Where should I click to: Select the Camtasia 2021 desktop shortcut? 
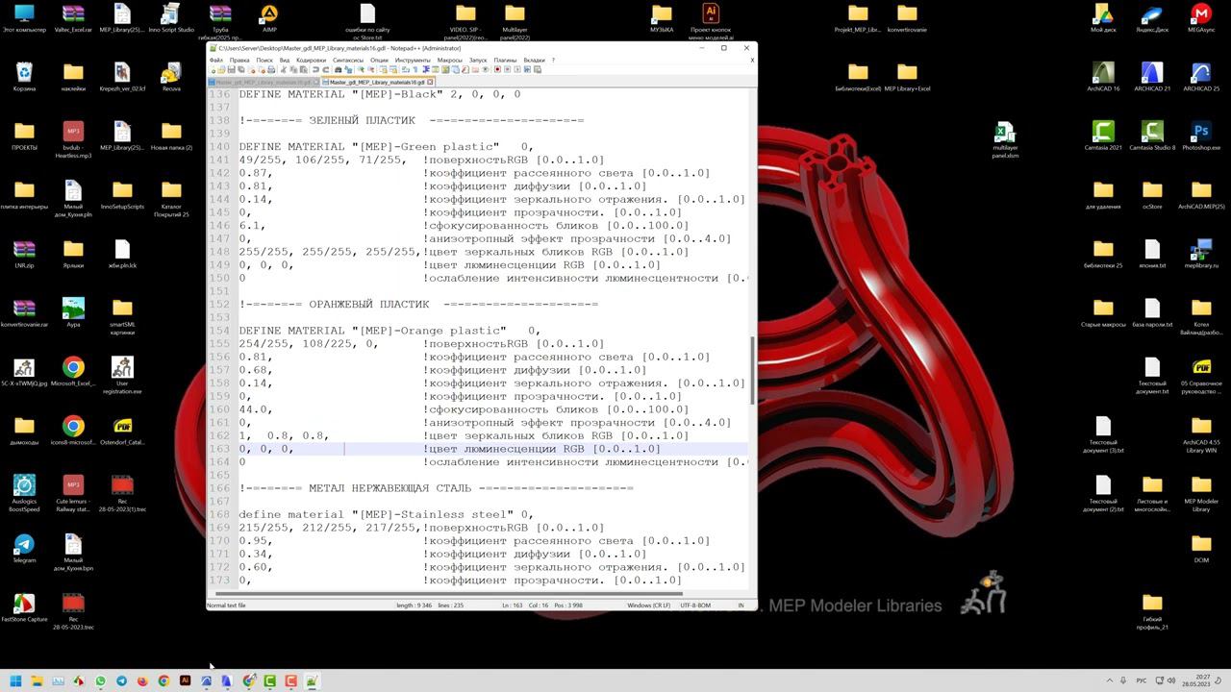pyautogui.click(x=1103, y=133)
